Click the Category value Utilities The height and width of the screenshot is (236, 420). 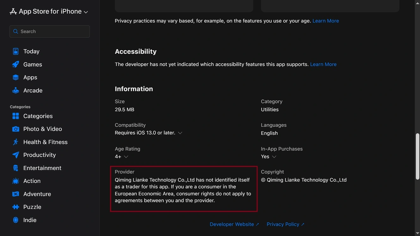(270, 110)
